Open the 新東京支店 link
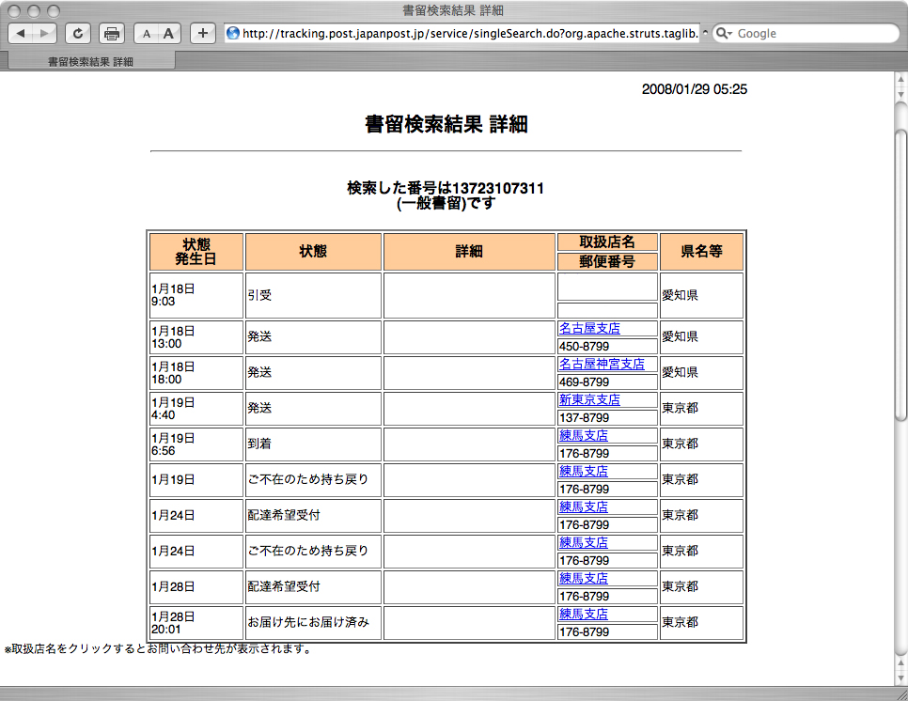Viewport: 908px width, 701px height. (589, 400)
